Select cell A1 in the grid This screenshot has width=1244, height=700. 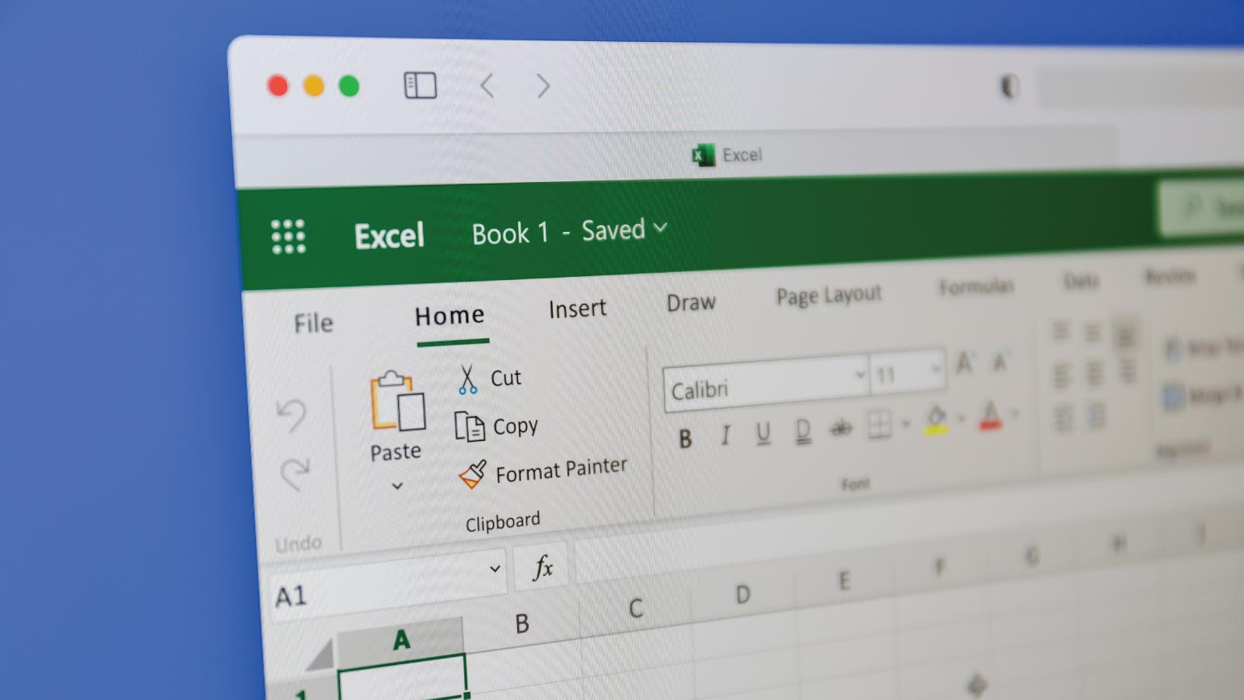pos(401,678)
